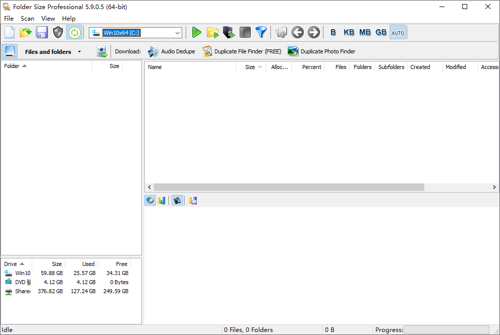
Task: Sort drive list by Free column
Action: (114, 264)
